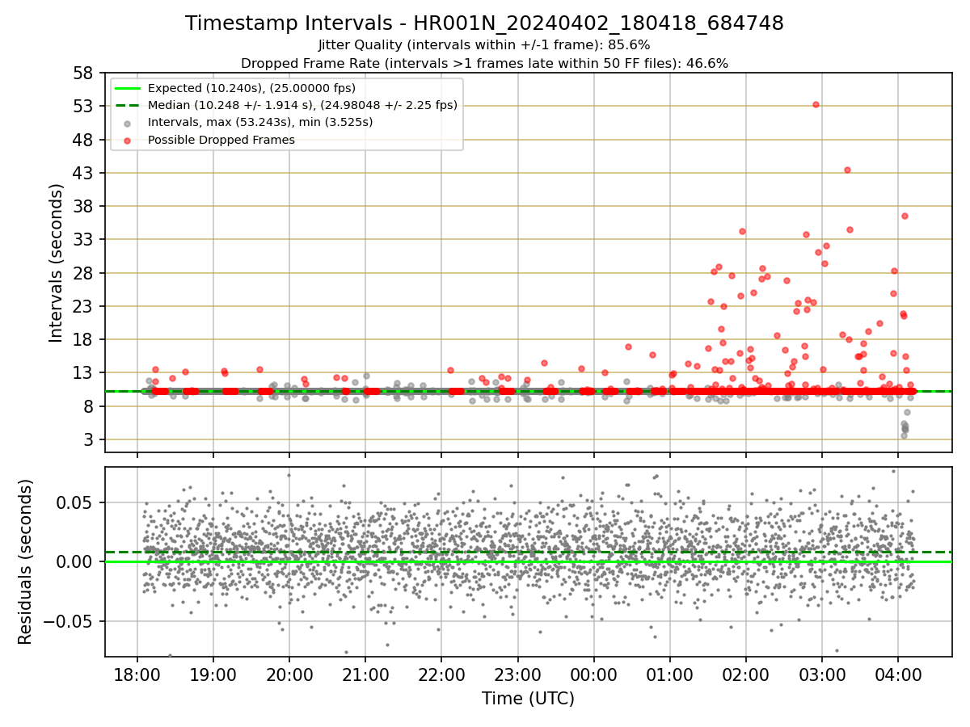Click the 00:00 x-axis tick label
Viewport: 970px width, 727px height.
(x=593, y=674)
